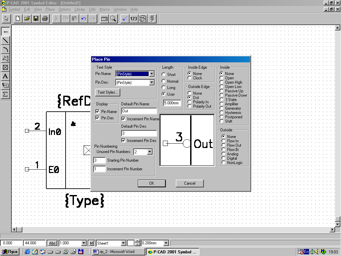This screenshot has width=341, height=256.
Task: Open the Edit menu
Action: (27, 9)
